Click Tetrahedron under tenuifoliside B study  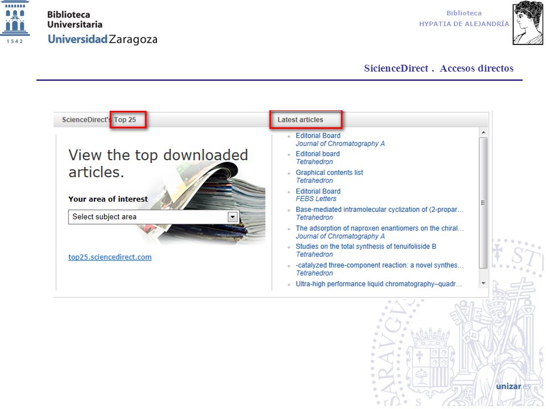coord(315,254)
